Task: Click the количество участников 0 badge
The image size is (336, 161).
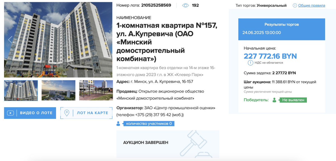Action: tap(149, 124)
